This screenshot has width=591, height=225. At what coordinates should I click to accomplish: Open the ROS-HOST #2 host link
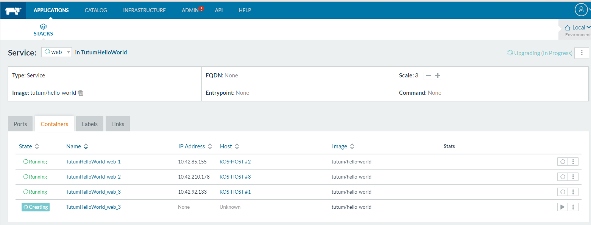pos(235,162)
